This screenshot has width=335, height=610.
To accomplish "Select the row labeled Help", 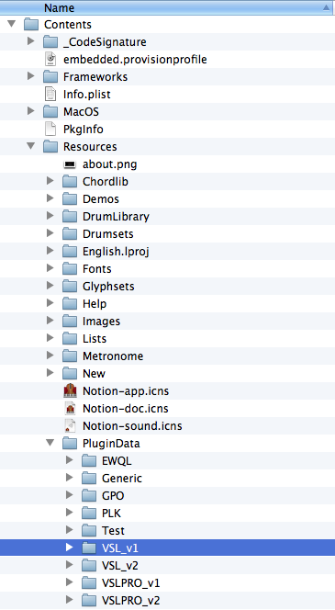I will [167, 303].
